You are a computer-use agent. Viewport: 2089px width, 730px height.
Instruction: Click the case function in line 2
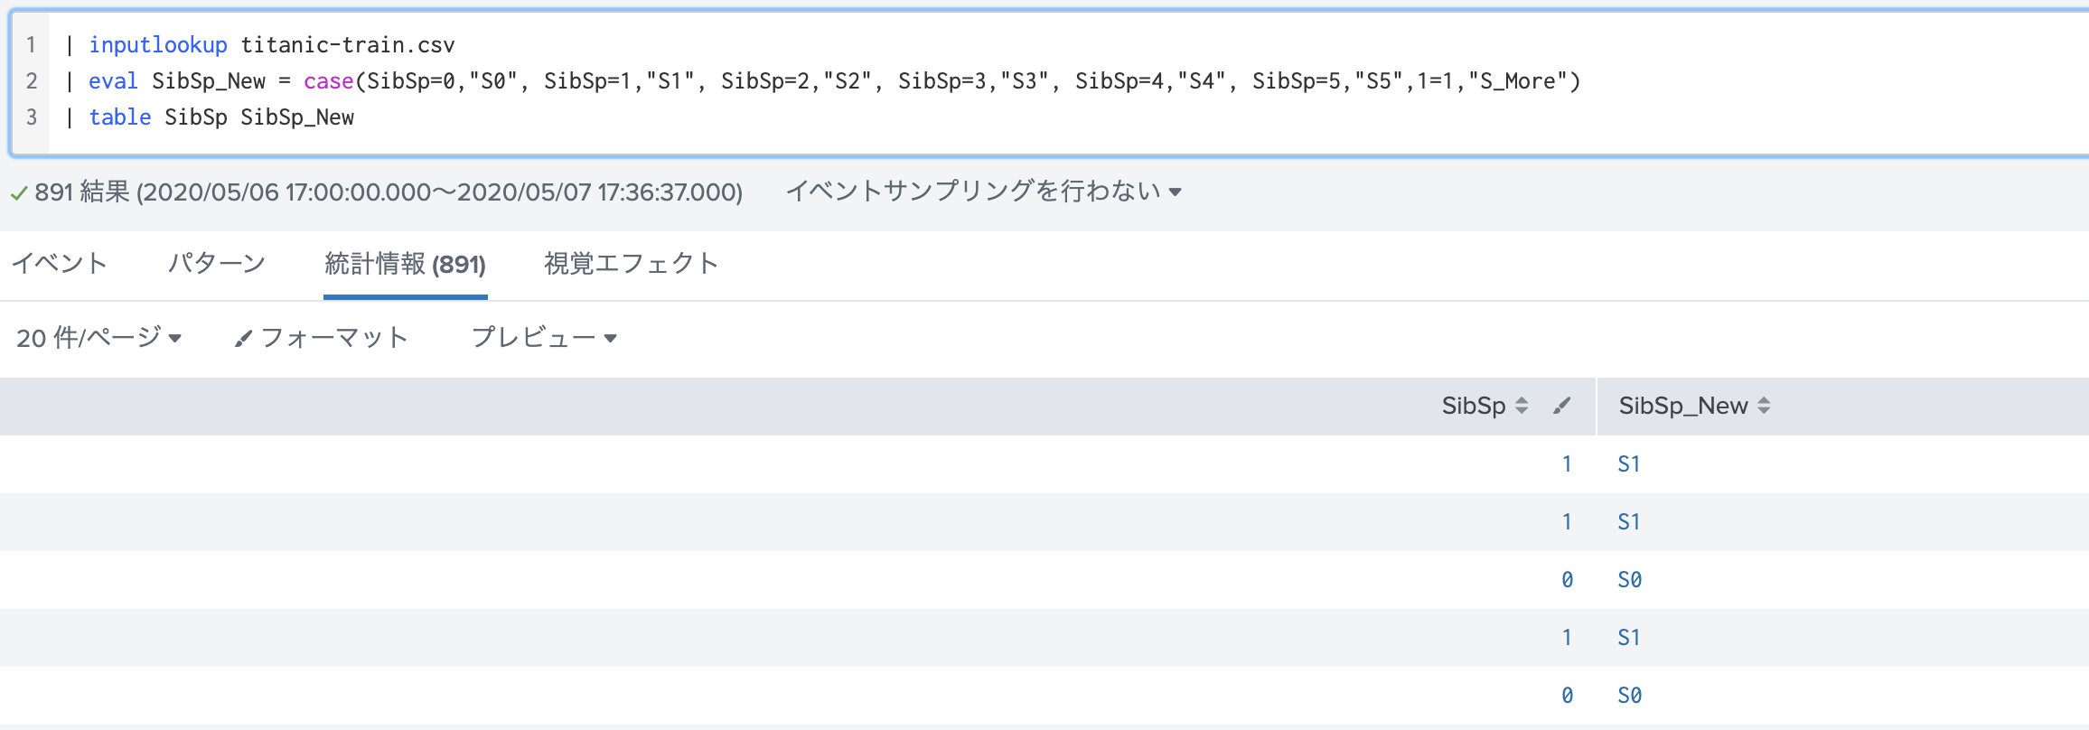(328, 81)
